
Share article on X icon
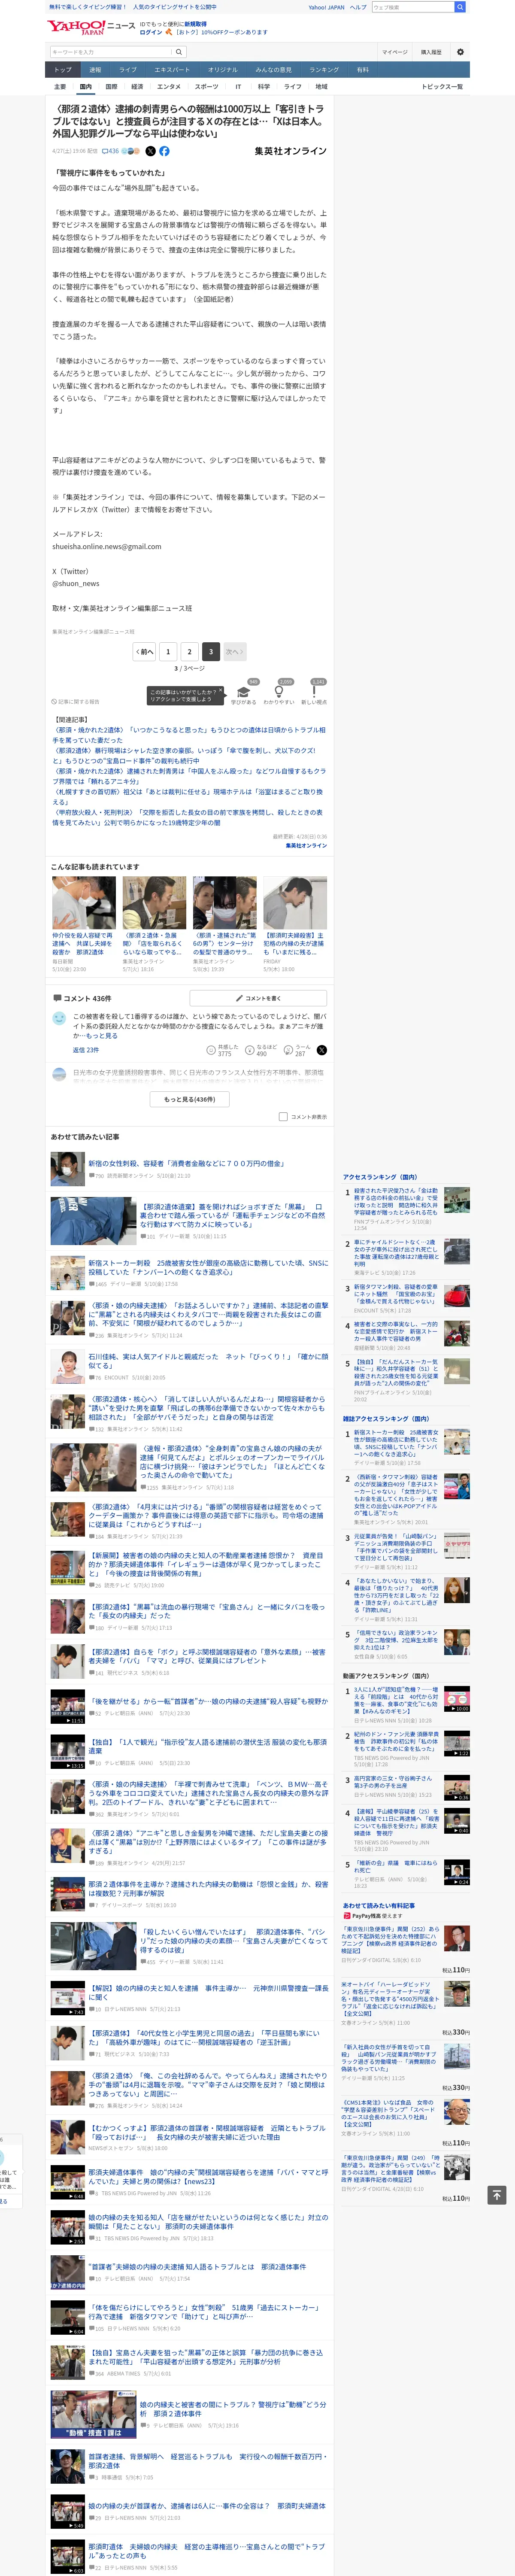click(151, 151)
